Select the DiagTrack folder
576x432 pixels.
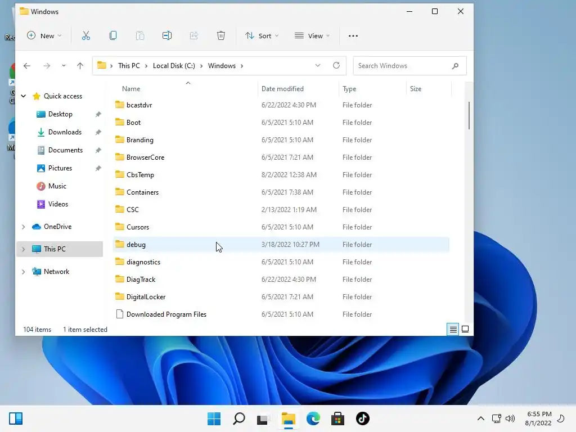(281, 280)
